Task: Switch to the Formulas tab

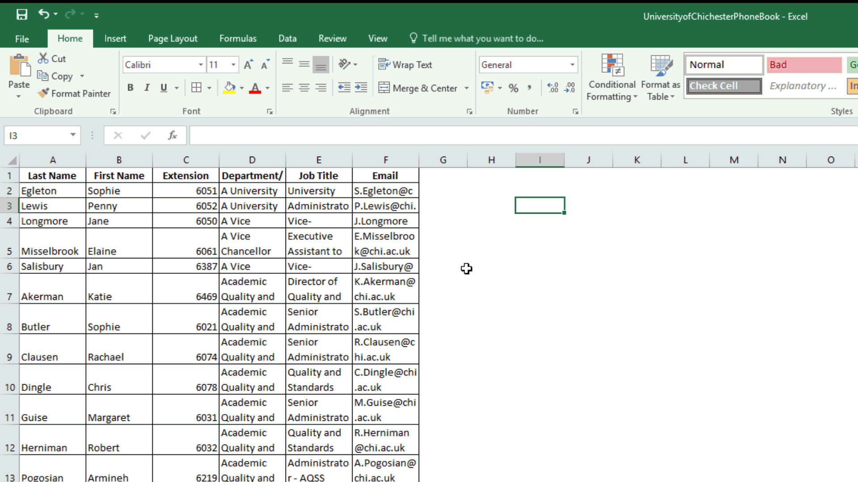Action: [x=238, y=38]
